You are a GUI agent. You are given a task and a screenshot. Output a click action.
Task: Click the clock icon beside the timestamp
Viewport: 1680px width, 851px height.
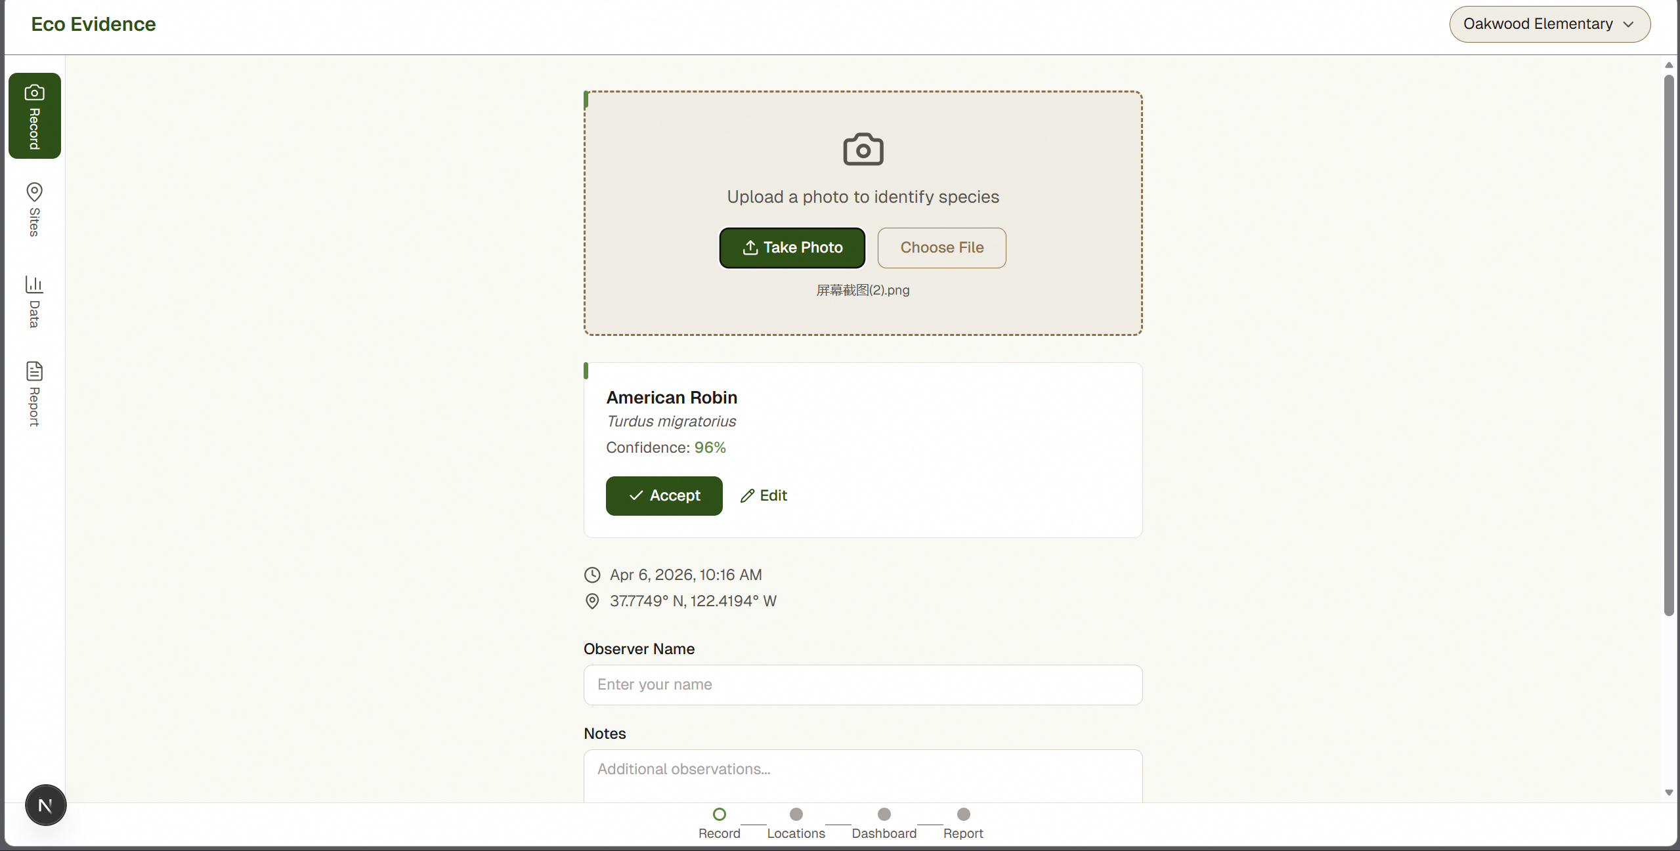592,575
